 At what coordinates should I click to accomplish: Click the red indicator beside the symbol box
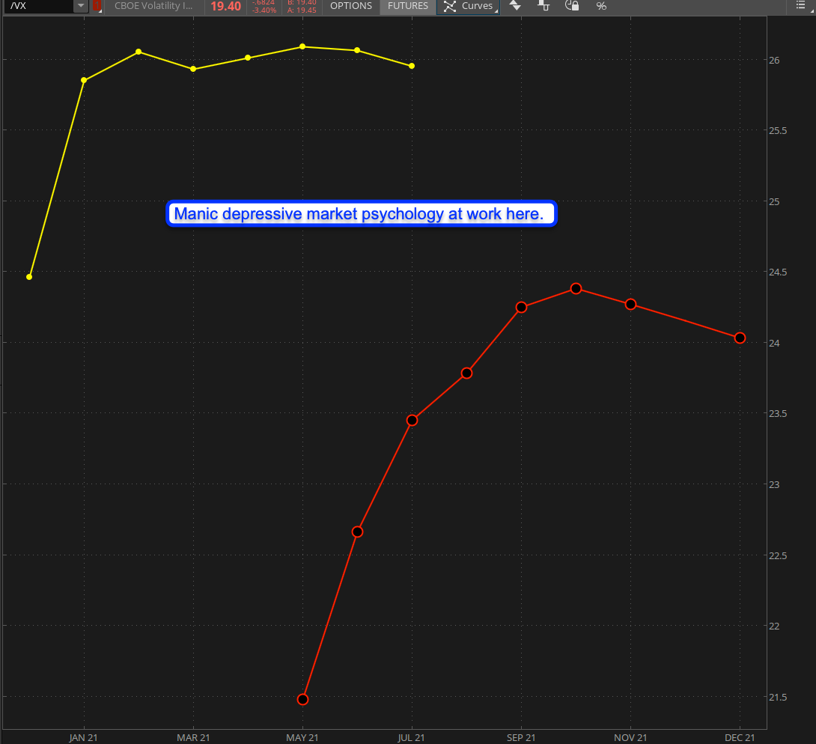(97, 6)
